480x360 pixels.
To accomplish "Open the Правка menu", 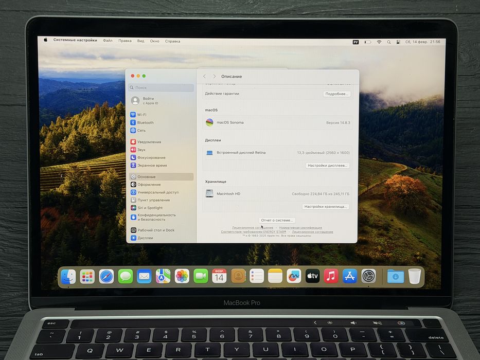I will 125,41.
